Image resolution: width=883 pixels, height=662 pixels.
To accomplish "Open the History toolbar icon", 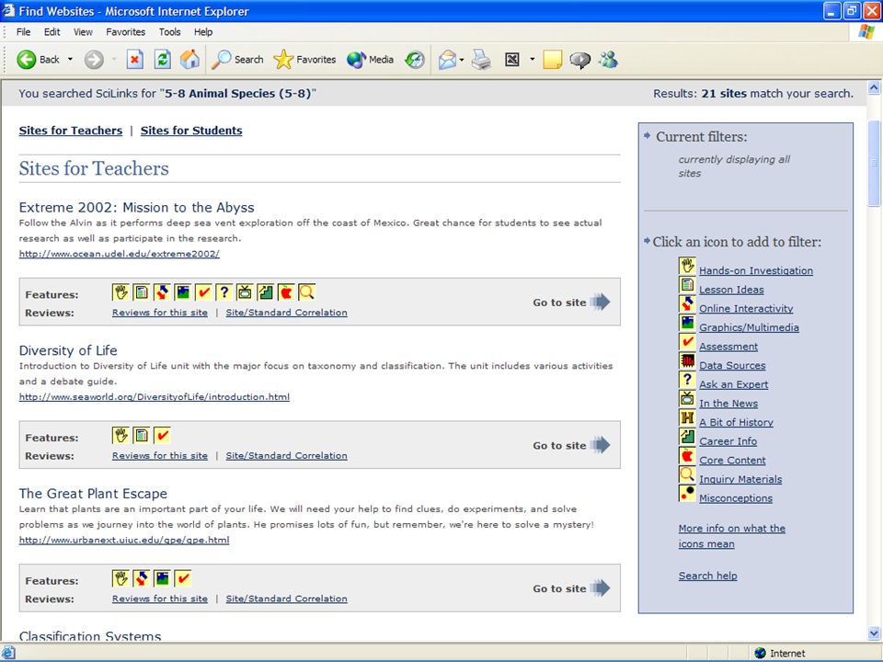I will click(415, 59).
